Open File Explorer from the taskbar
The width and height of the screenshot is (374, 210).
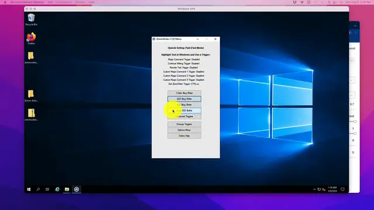coord(67,189)
